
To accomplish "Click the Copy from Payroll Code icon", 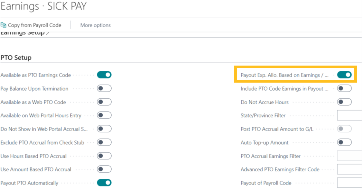I will 4,25.
